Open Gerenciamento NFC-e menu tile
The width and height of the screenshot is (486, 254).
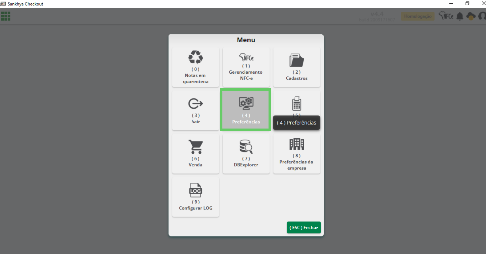(246, 67)
